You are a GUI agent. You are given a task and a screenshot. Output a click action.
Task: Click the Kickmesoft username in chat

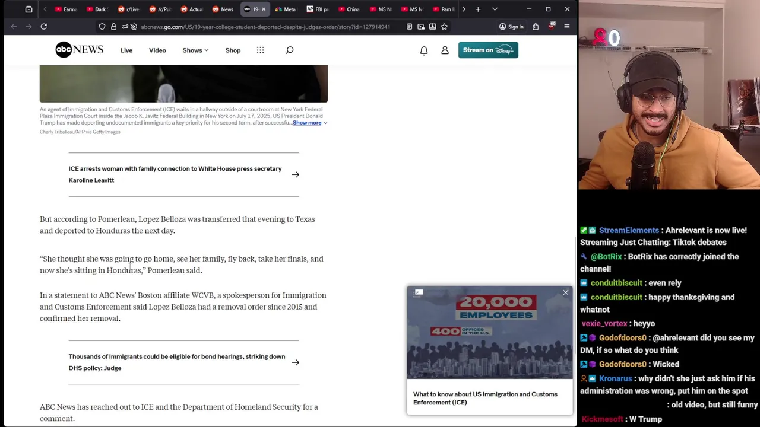tap(602, 419)
